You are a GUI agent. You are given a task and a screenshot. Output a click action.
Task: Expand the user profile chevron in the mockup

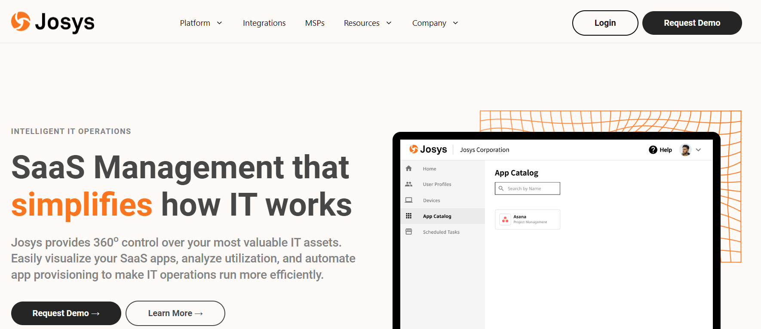pyautogui.click(x=698, y=150)
